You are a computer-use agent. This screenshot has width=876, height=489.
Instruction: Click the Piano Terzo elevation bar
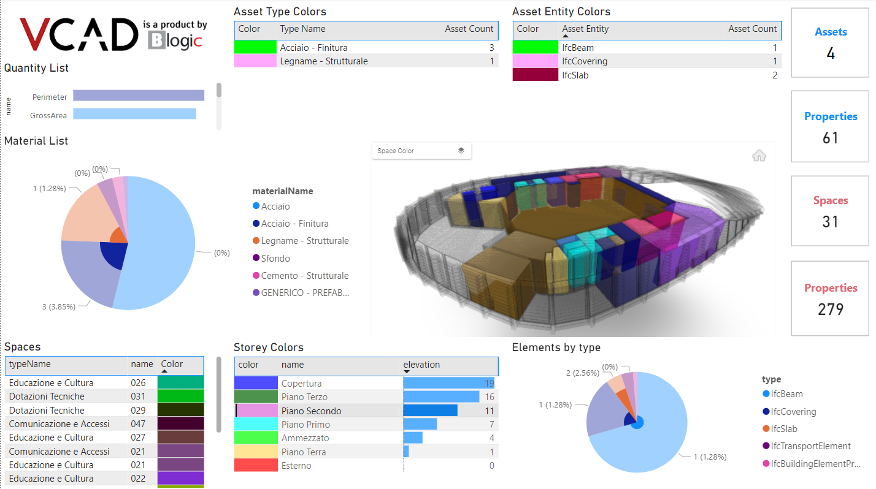[x=442, y=396]
